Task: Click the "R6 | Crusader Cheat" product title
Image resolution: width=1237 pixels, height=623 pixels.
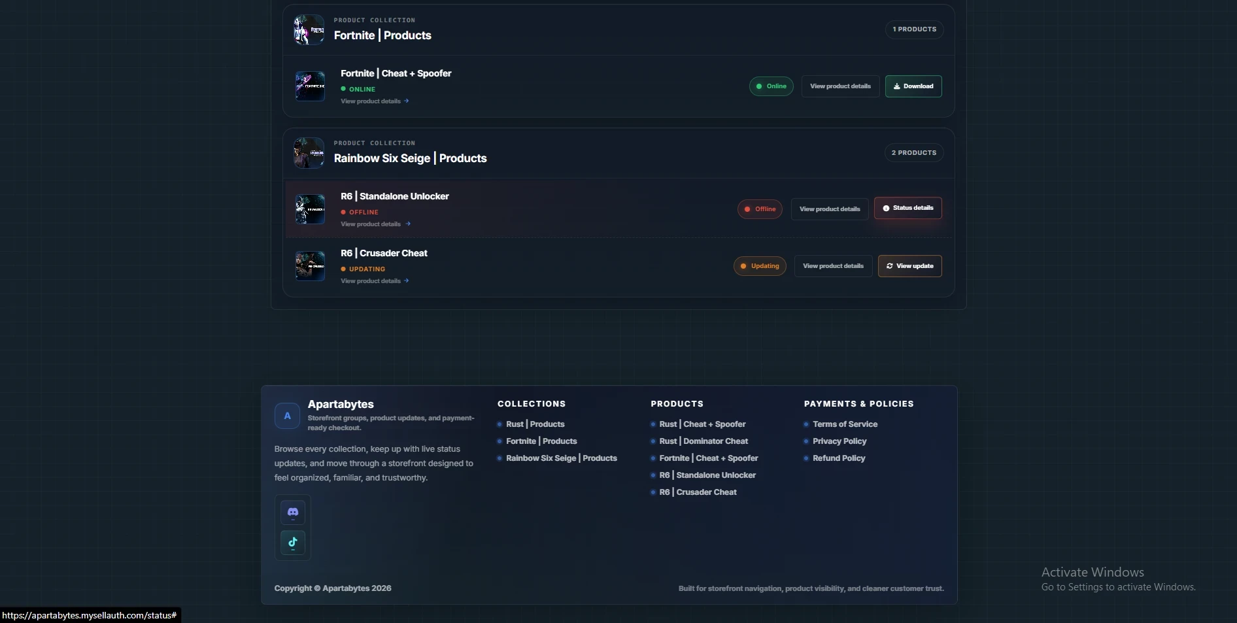Action: pyautogui.click(x=384, y=253)
